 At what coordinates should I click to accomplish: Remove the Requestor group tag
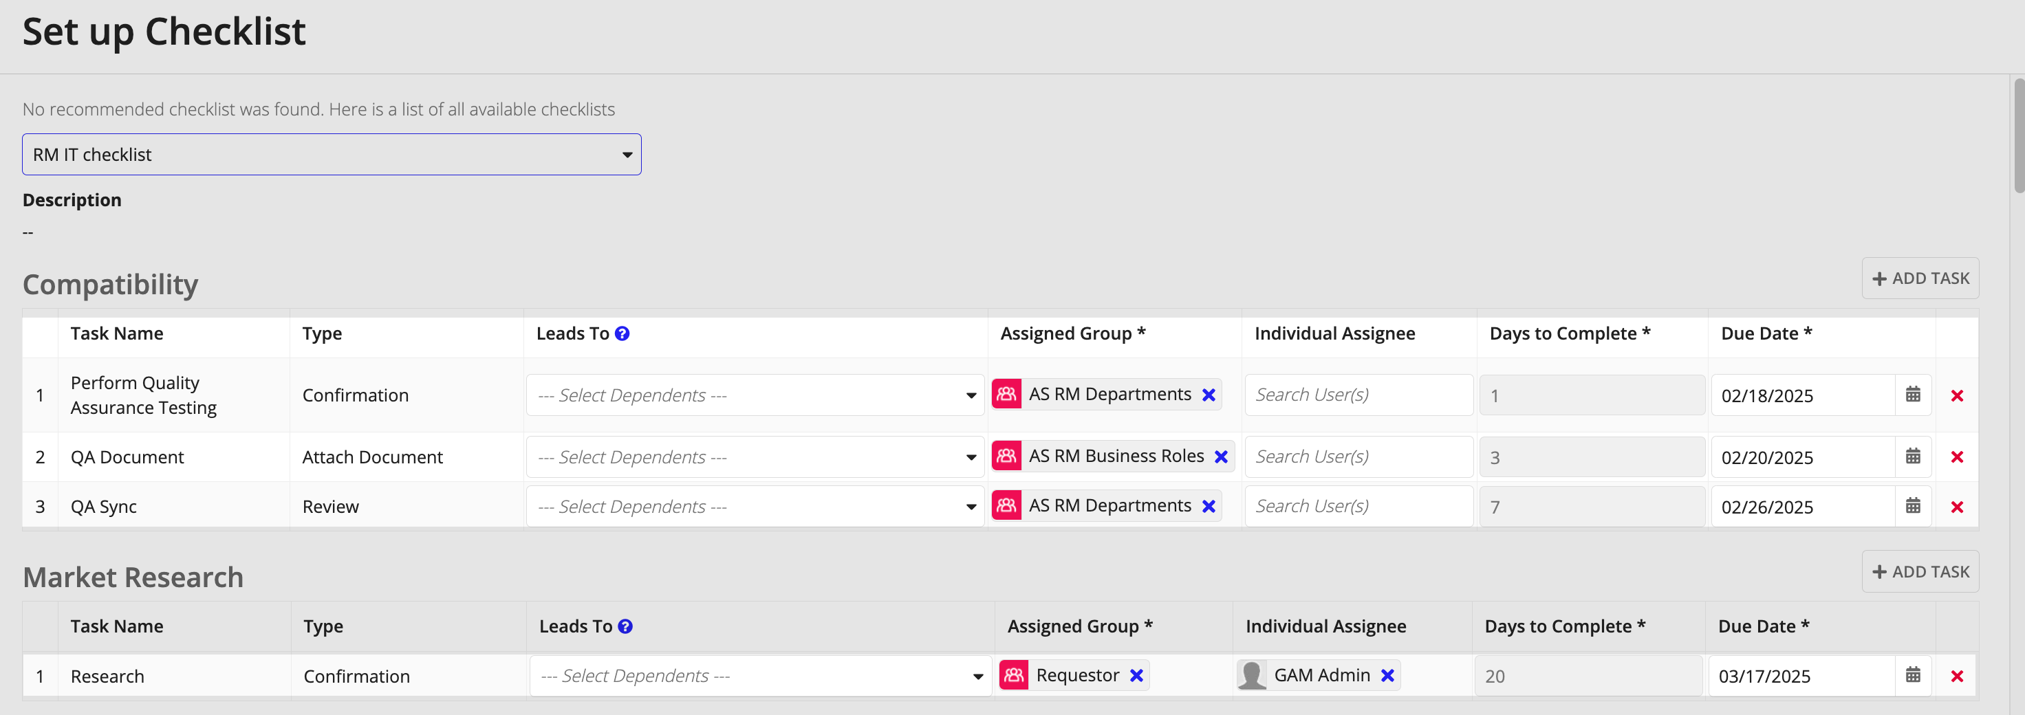point(1137,676)
